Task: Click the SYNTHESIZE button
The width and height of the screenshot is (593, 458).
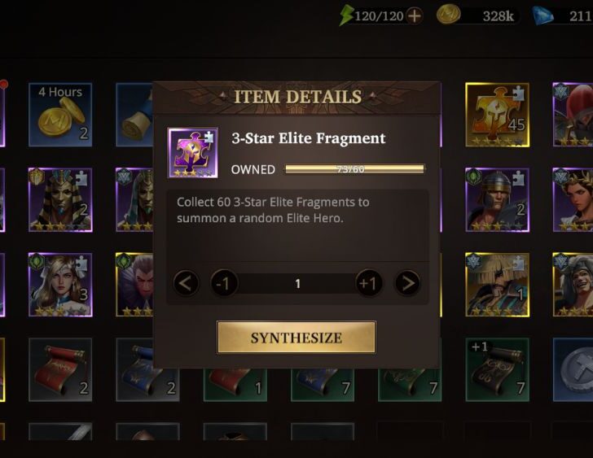Action: pos(296,337)
